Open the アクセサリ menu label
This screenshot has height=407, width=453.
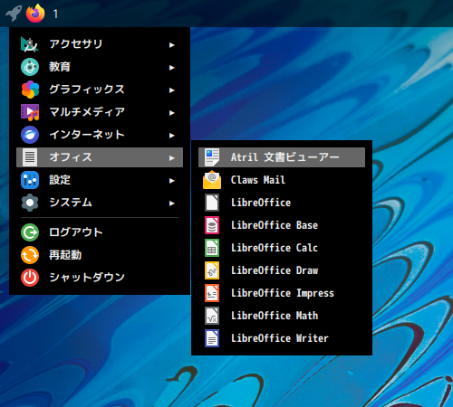tap(76, 44)
